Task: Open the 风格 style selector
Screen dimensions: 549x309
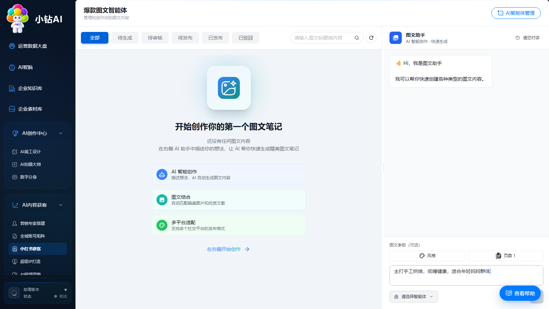Action: coord(427,256)
